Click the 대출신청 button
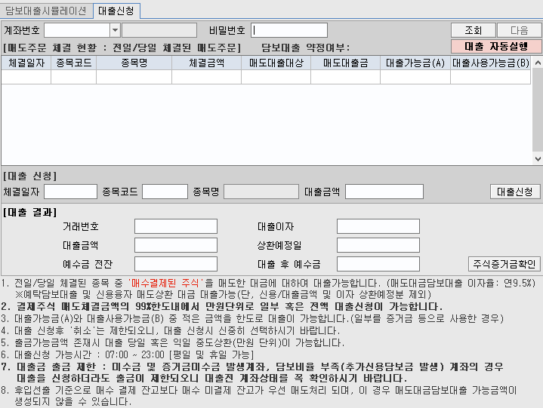This screenshot has width=543, height=408. pyautogui.click(x=515, y=192)
